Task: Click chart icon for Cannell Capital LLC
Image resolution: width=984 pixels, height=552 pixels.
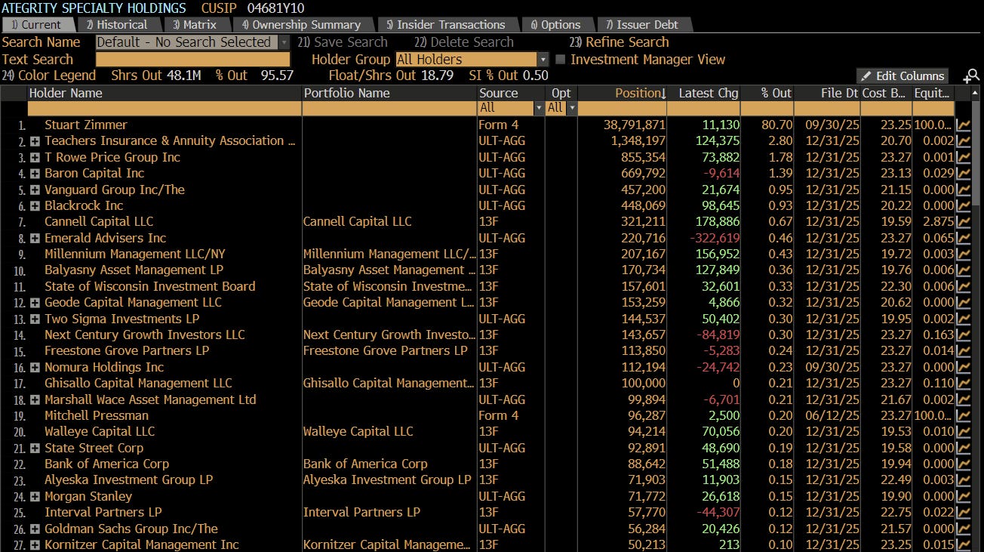Action: pos(964,222)
